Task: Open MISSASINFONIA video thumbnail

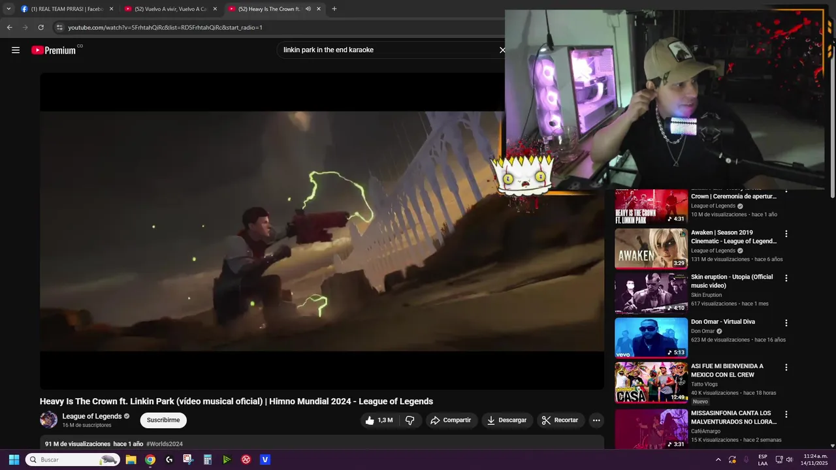Action: point(651,429)
